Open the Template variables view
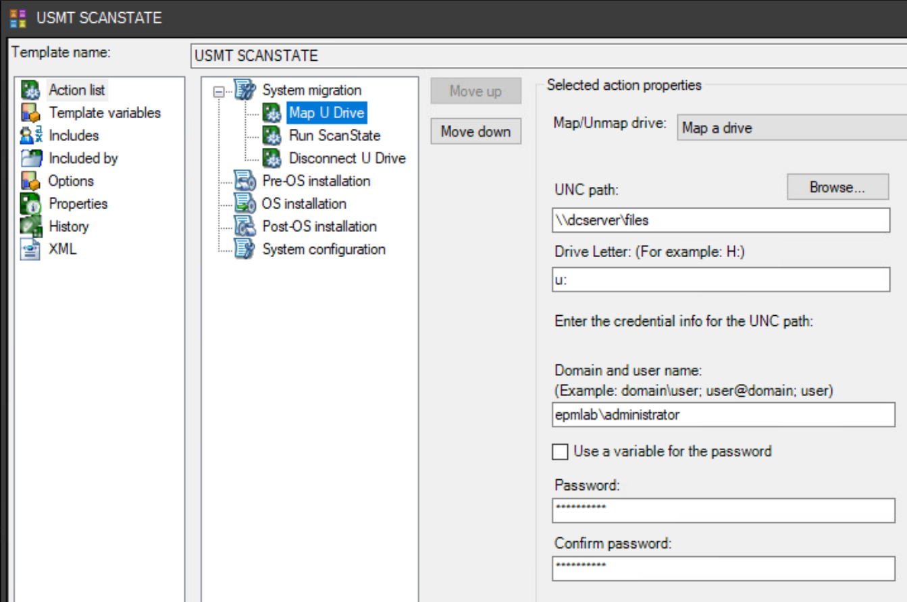This screenshot has width=907, height=602. click(104, 113)
